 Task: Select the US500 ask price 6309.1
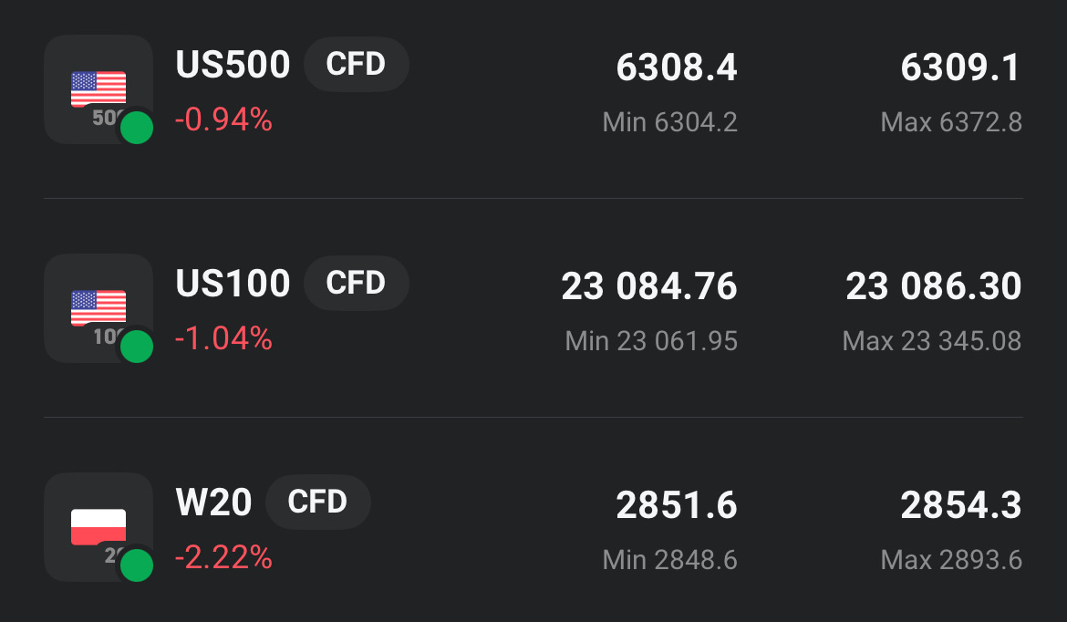(961, 67)
